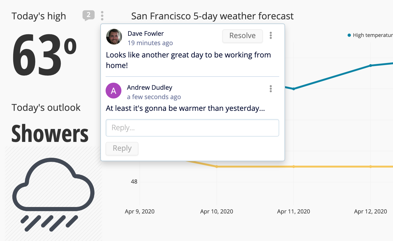Click the comment count speech bubble badge
Viewport: 393px width, 241px height.
pos(88,15)
